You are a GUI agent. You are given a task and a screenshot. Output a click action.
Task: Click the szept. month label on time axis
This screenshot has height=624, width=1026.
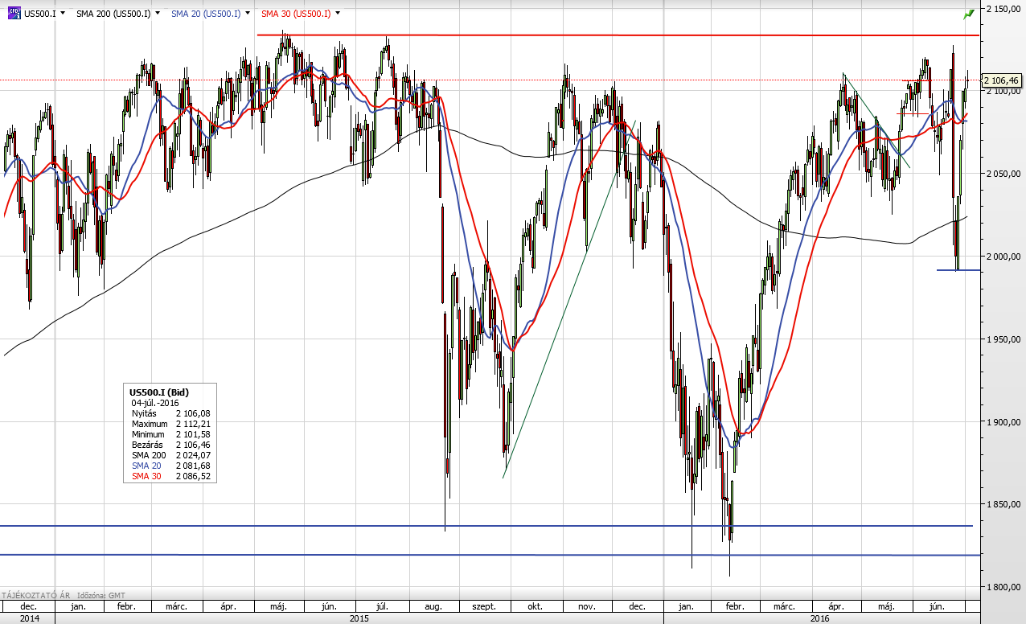[x=485, y=606]
